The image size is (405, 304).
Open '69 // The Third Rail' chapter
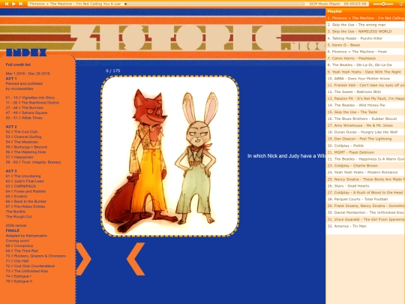pos(22,251)
